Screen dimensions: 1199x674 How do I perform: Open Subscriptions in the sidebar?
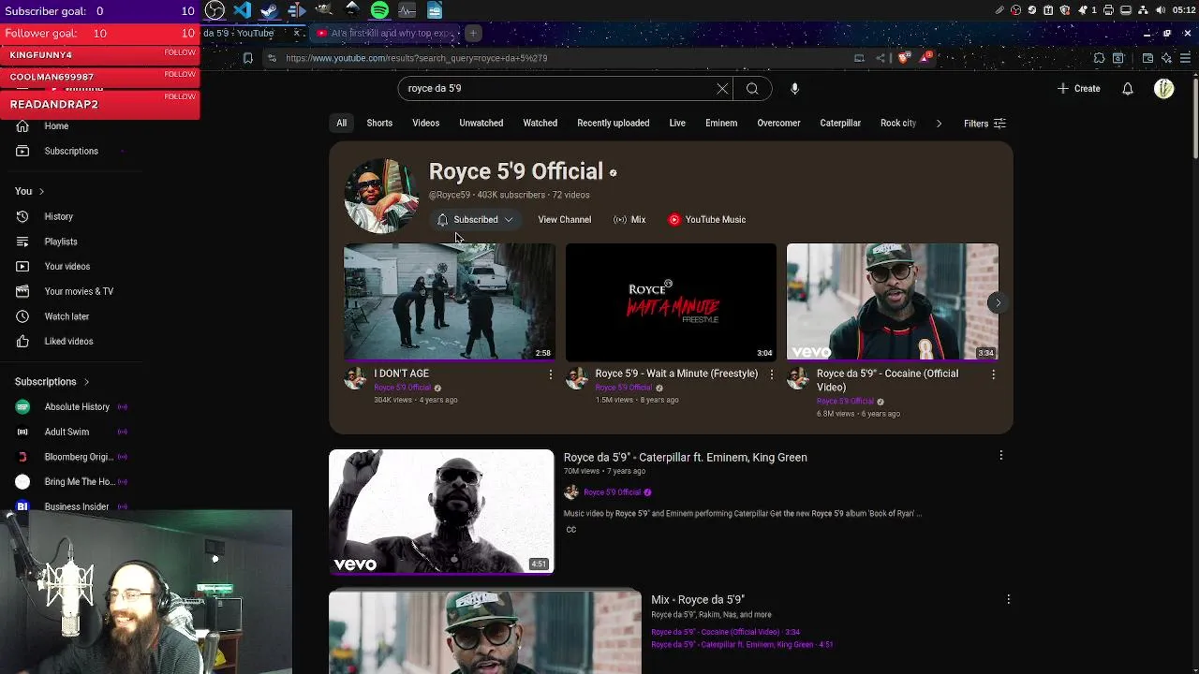[71, 151]
